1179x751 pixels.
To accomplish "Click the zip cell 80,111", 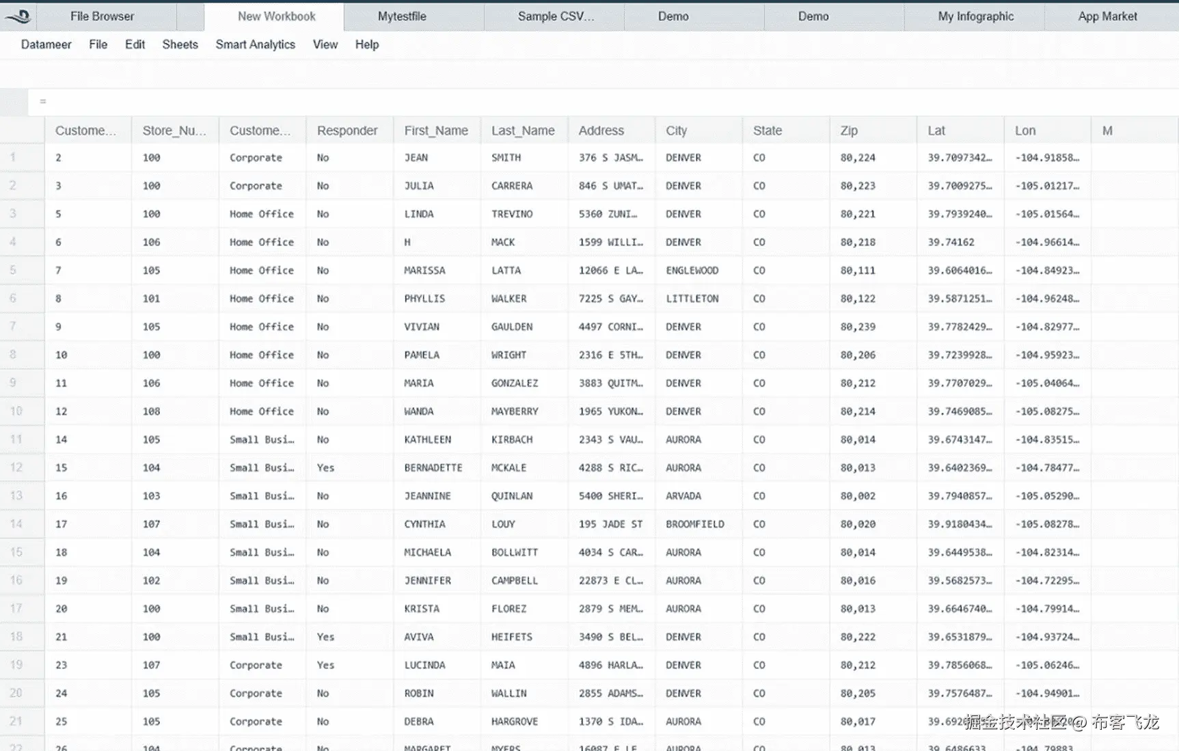I will point(873,271).
